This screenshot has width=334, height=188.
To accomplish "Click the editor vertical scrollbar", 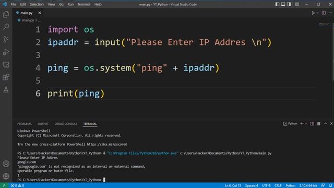I will point(333,51).
